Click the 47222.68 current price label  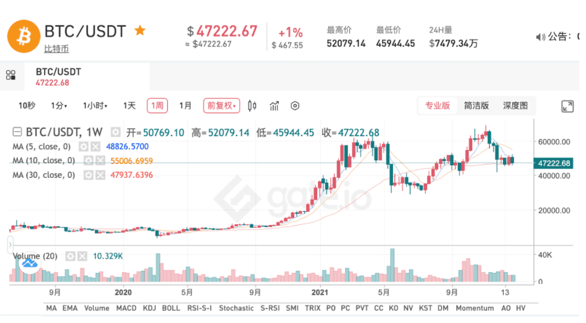tap(553, 163)
